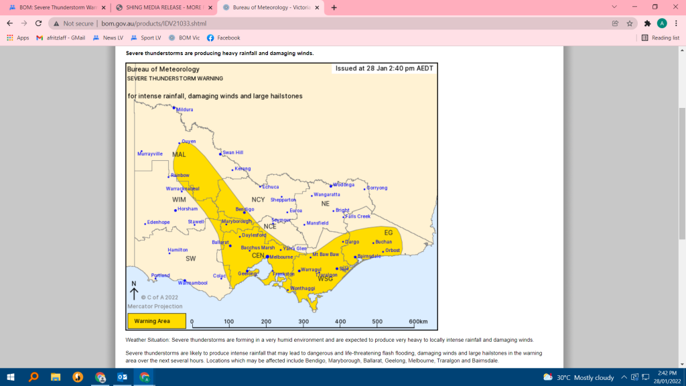Click Warrnambool label on the map
The width and height of the screenshot is (686, 386).
(x=192, y=283)
